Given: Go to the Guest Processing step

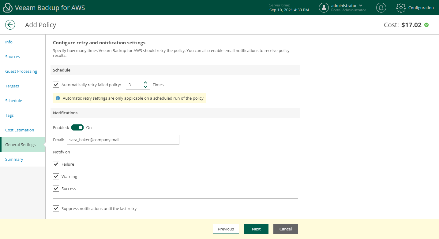Looking at the screenshot, I should [x=21, y=71].
